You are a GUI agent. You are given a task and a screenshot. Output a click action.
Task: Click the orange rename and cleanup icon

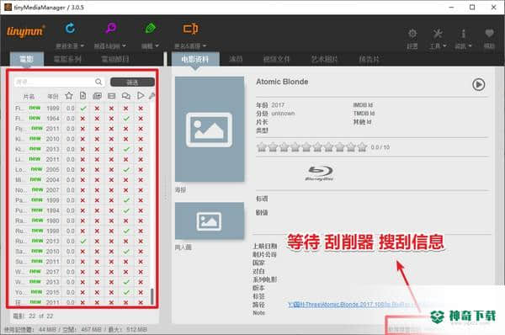190,29
